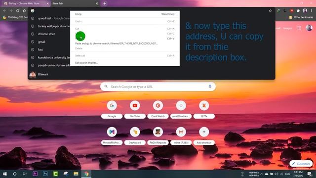Choose Undo in context menu

click(125, 21)
